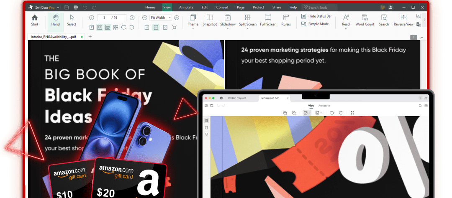
Task: Open the Theme dropdown
Action: coord(193,22)
